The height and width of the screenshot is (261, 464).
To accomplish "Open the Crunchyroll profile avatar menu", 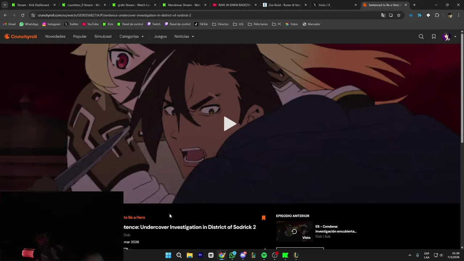I will tap(449, 37).
